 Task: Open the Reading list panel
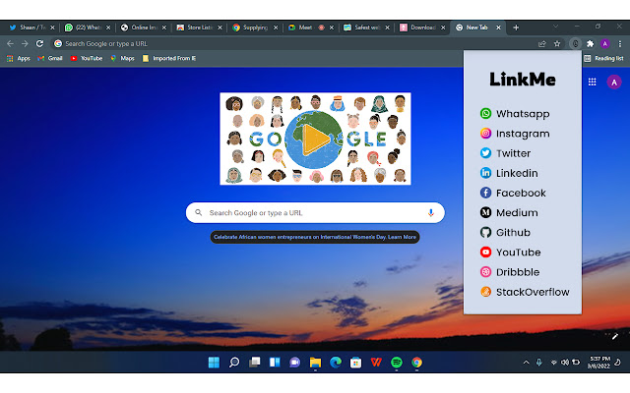[603, 59]
